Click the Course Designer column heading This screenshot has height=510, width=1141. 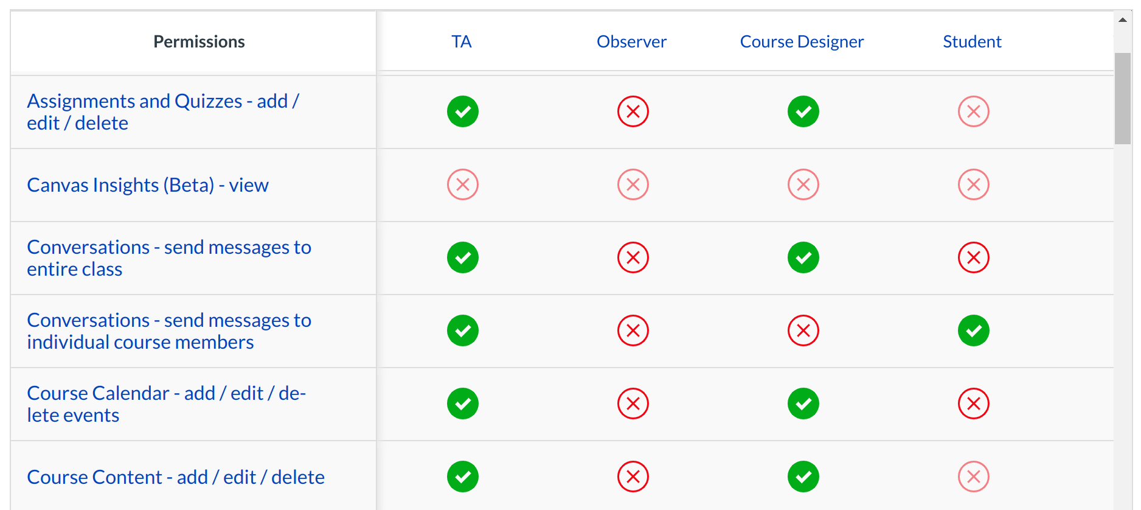[x=802, y=41]
